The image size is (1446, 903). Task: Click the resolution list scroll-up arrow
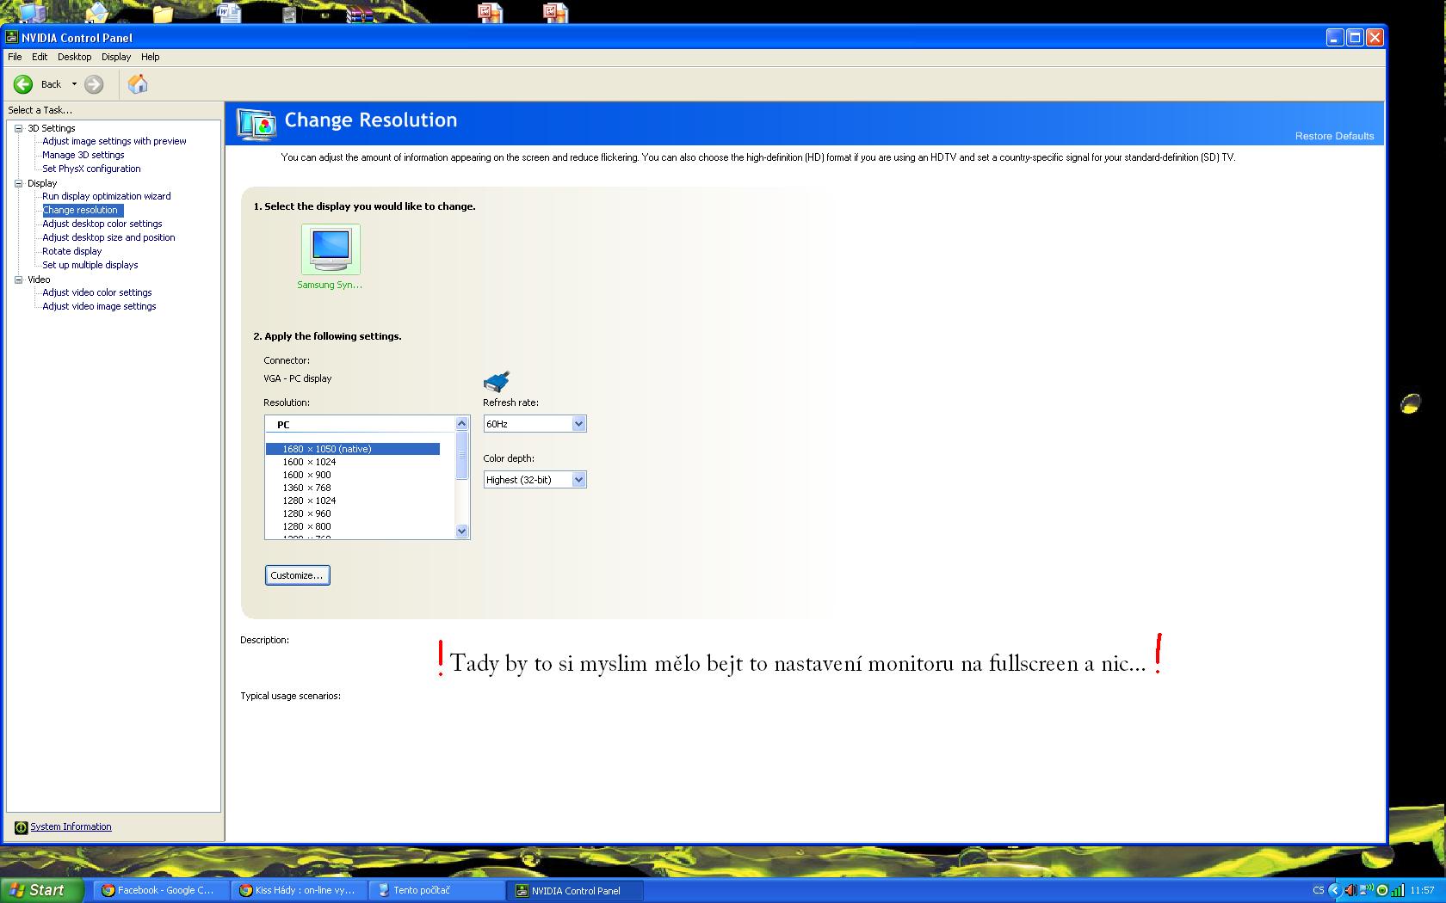[x=461, y=423]
